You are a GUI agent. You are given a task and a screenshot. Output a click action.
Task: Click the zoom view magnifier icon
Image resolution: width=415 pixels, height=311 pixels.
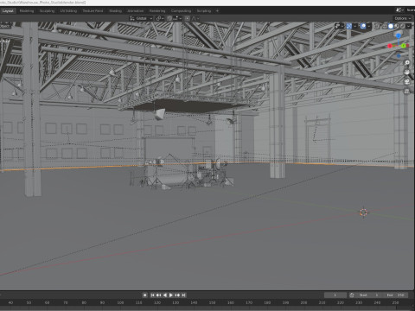click(x=407, y=62)
